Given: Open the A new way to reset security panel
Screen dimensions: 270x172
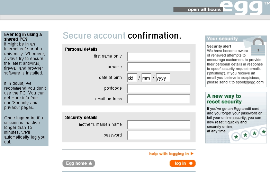Looking at the screenshot, I should coord(236,118).
